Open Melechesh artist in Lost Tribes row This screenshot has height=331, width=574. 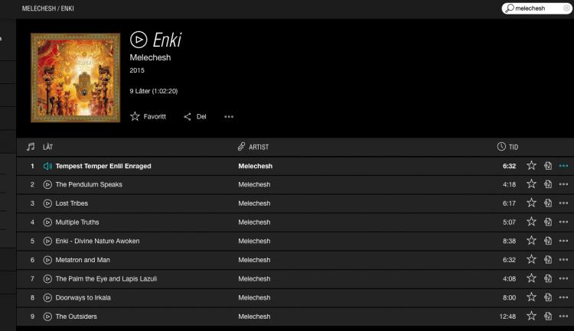click(254, 203)
